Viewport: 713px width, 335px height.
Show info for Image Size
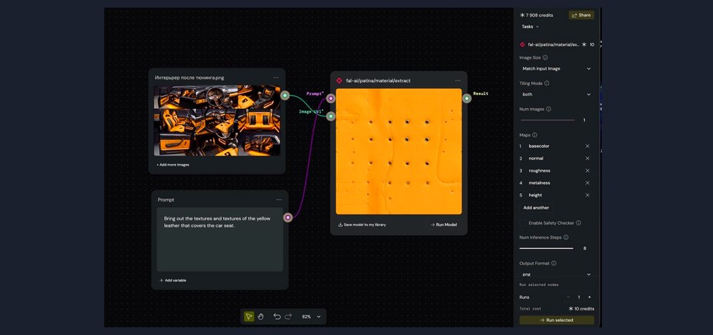click(x=545, y=57)
